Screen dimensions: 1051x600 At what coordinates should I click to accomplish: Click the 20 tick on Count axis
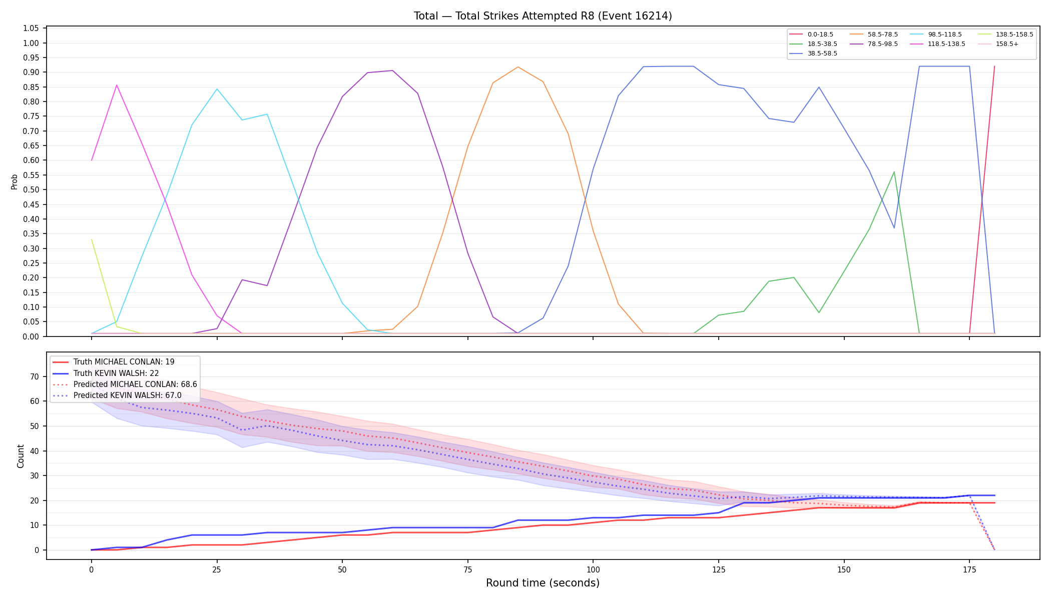(35, 500)
